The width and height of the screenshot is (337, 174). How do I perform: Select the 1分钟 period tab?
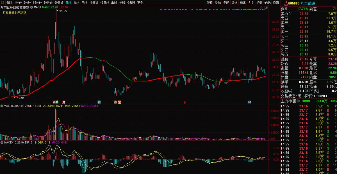18,3
